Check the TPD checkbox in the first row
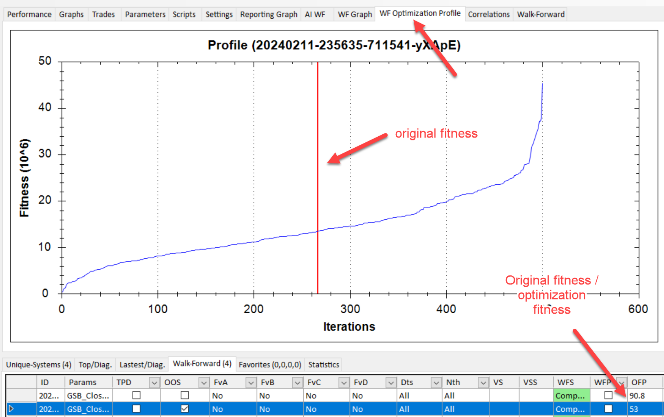This screenshot has height=417, width=664. 137,395
